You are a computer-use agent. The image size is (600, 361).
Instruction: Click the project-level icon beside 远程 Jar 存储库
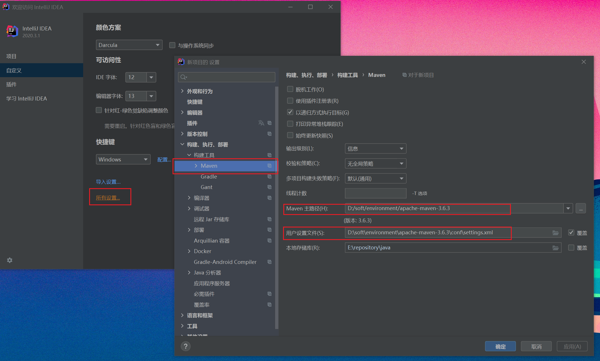click(x=269, y=219)
